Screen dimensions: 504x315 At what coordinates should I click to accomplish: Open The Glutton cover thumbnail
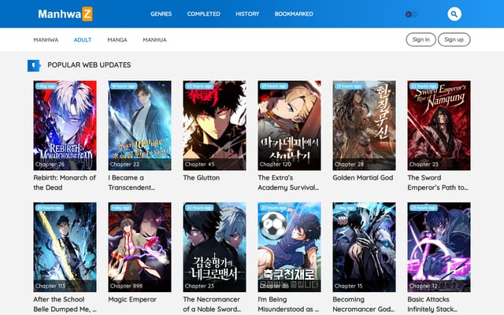214,125
